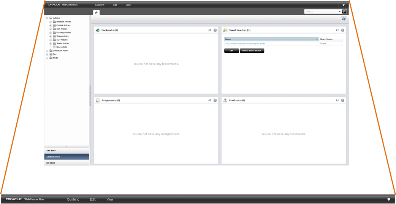396x204 pixels.
Task: Open the Content menu in the upper menu bar
Action: click(x=100, y=5)
